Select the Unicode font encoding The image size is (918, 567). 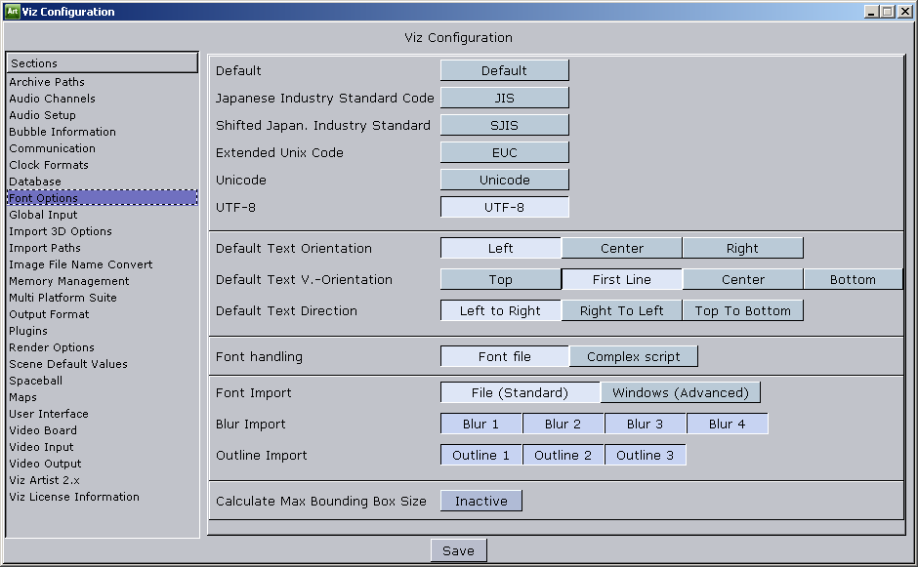click(504, 180)
